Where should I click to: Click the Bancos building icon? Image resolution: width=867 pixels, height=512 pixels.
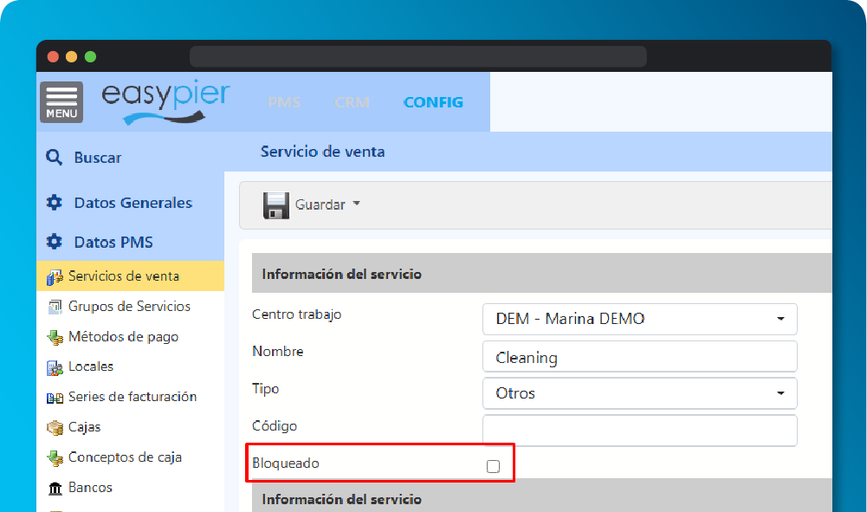tap(55, 489)
